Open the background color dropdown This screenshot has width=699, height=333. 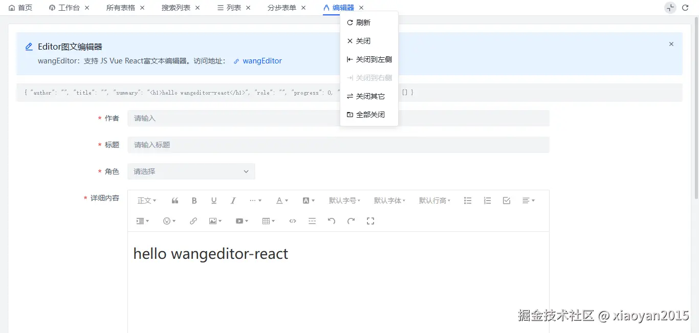309,201
